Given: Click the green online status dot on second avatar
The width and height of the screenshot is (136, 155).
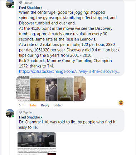Looking at the screenshot, I should [x=13, y=116].
